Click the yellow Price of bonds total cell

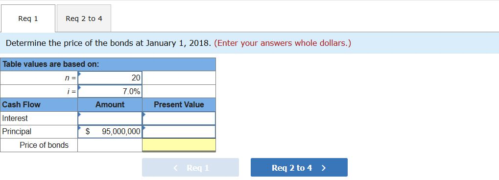click(x=179, y=145)
